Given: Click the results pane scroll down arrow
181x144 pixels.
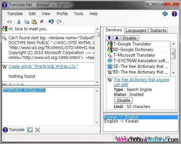Looking at the screenshot, I should tap(97, 82).
